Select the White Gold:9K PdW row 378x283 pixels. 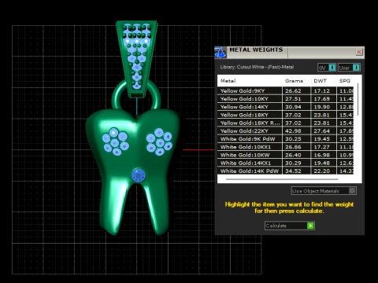285,138
